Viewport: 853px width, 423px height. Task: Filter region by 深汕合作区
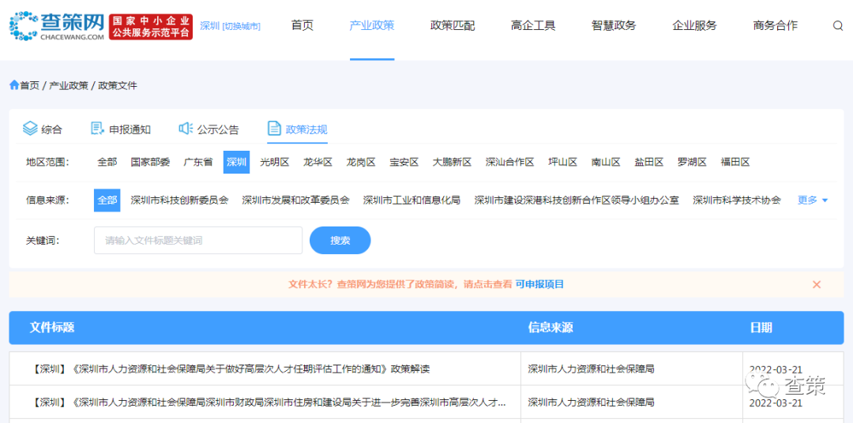click(x=509, y=162)
